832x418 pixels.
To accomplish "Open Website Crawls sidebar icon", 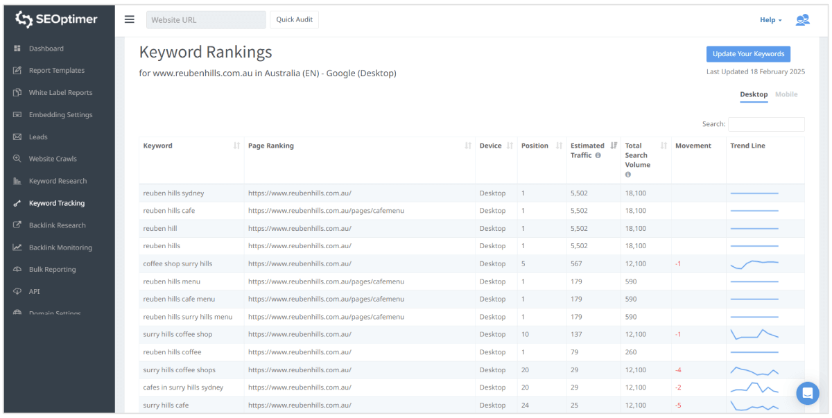I will [x=17, y=159].
